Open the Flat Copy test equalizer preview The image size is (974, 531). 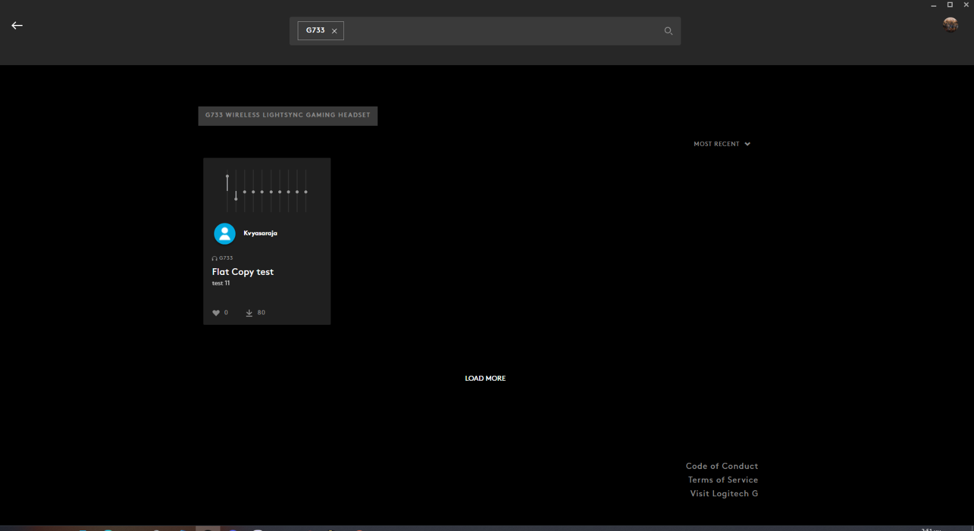pos(267,191)
